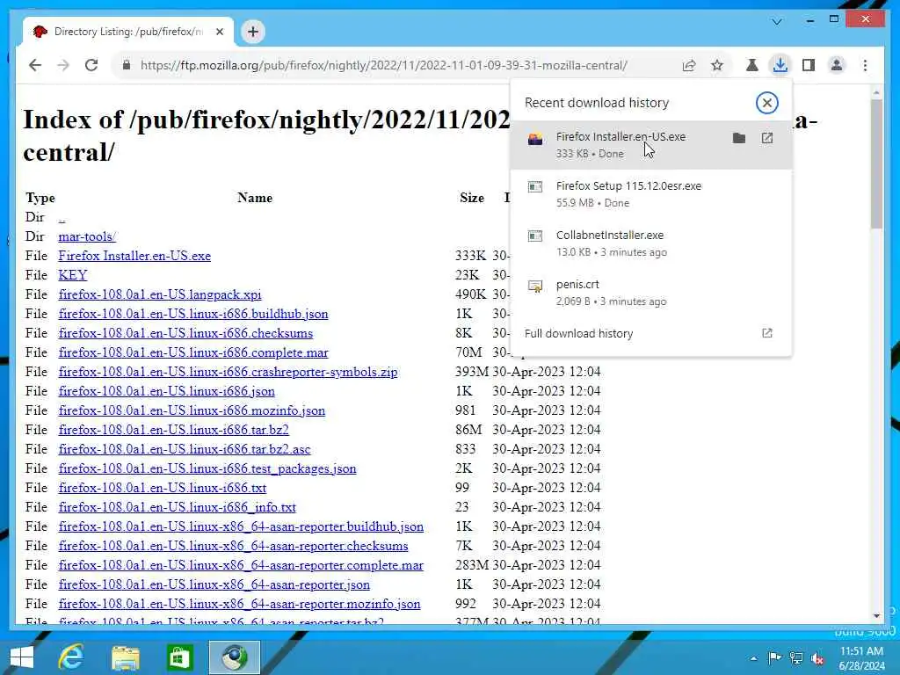Open firefox-108.0a1.en-US.linux-i686.txt link
Image resolution: width=900 pixels, height=675 pixels.
pyautogui.click(x=163, y=488)
